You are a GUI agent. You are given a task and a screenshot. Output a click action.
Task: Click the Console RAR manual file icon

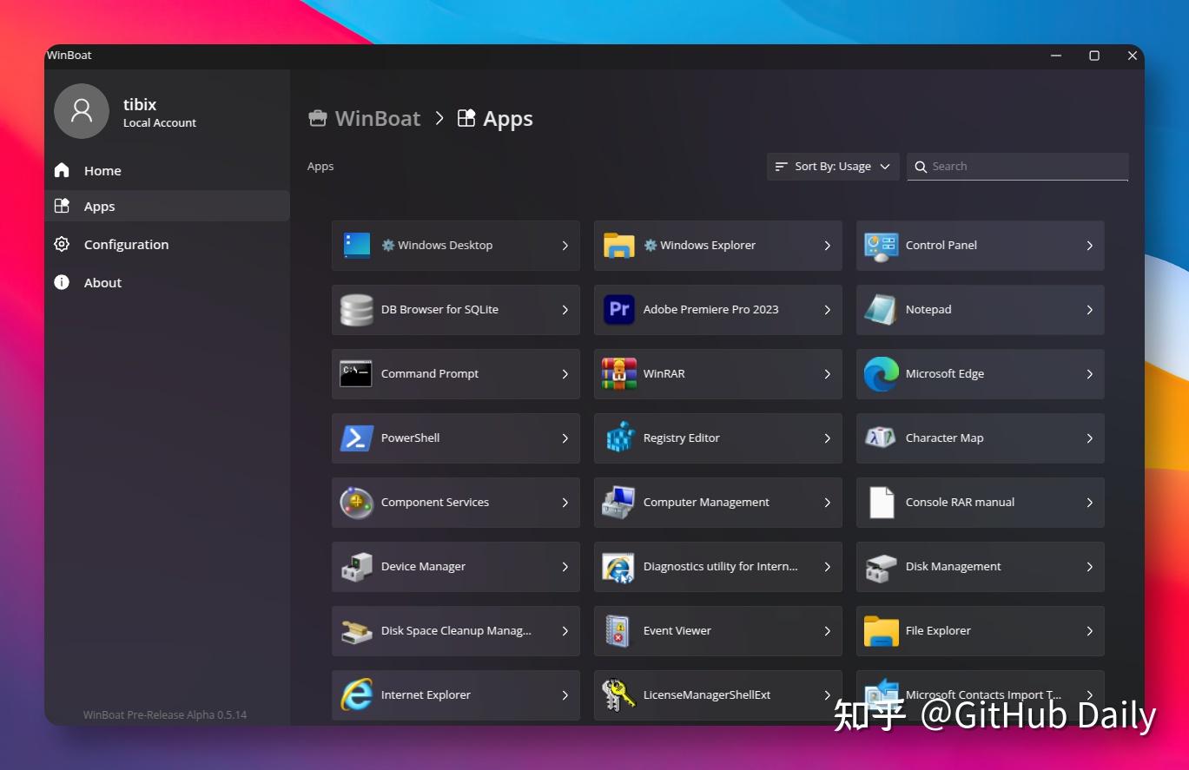pyautogui.click(x=882, y=503)
